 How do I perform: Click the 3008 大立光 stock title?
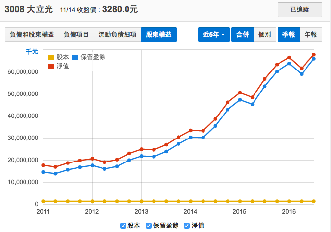[x=28, y=8]
